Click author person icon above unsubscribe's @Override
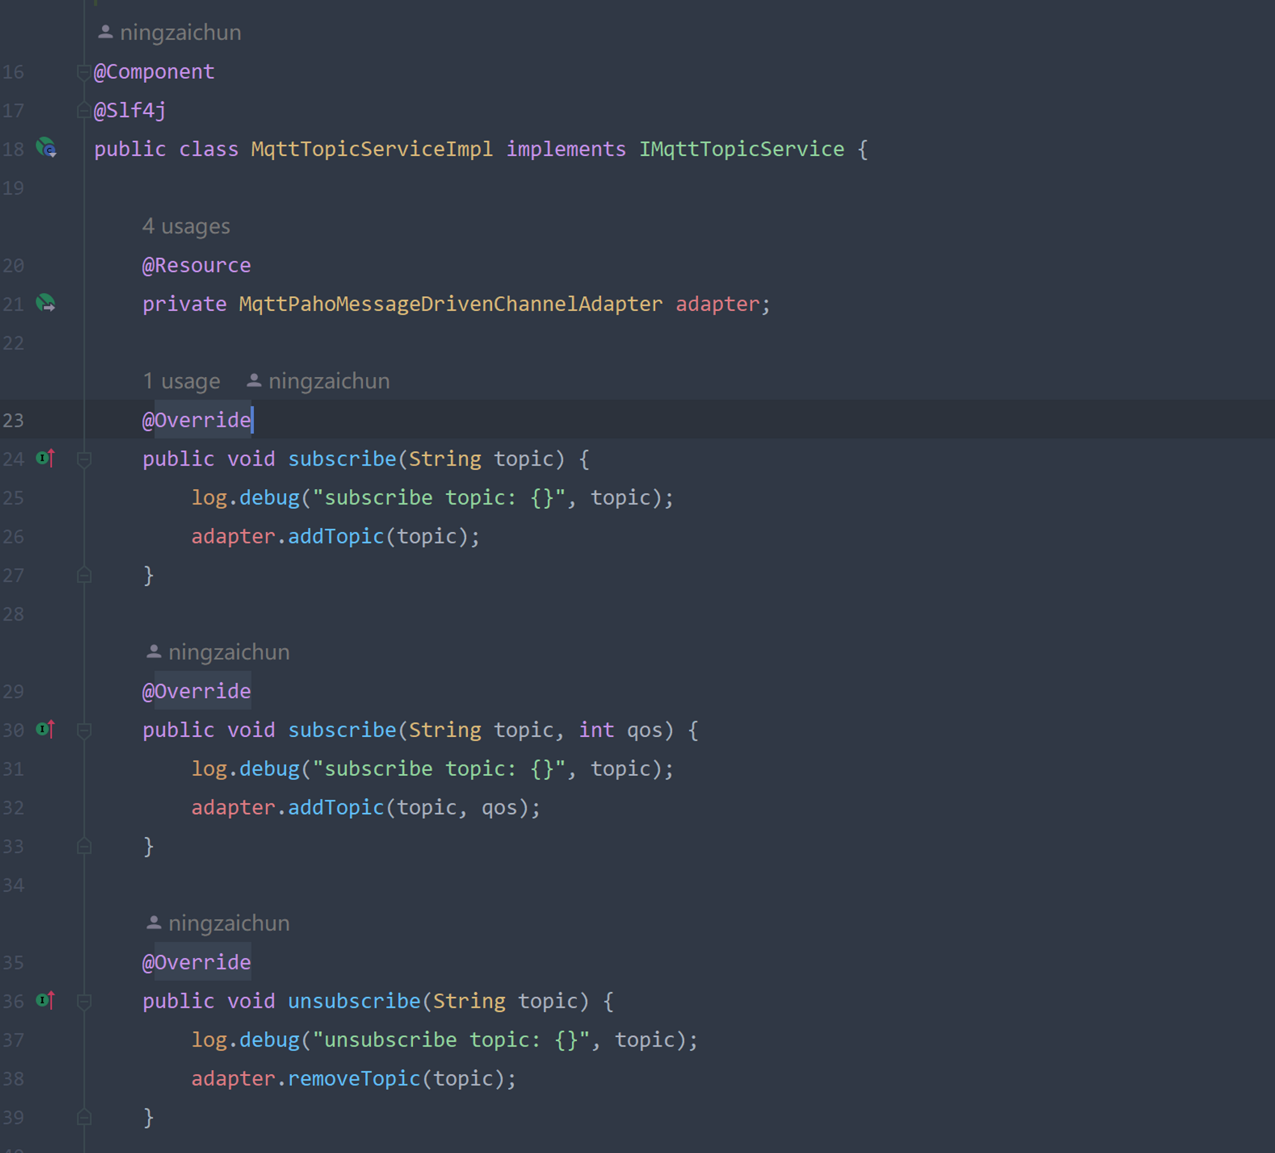The width and height of the screenshot is (1275, 1153). (154, 922)
